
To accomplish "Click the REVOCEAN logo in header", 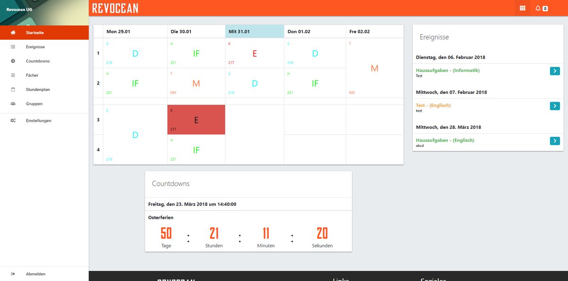I will (x=115, y=8).
